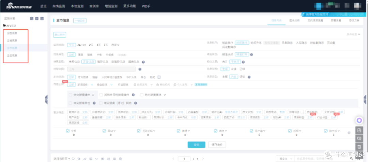Screen dimensions: 368x162
Task: Click help icon beside 中央新闻单位
Action: point(94,103)
